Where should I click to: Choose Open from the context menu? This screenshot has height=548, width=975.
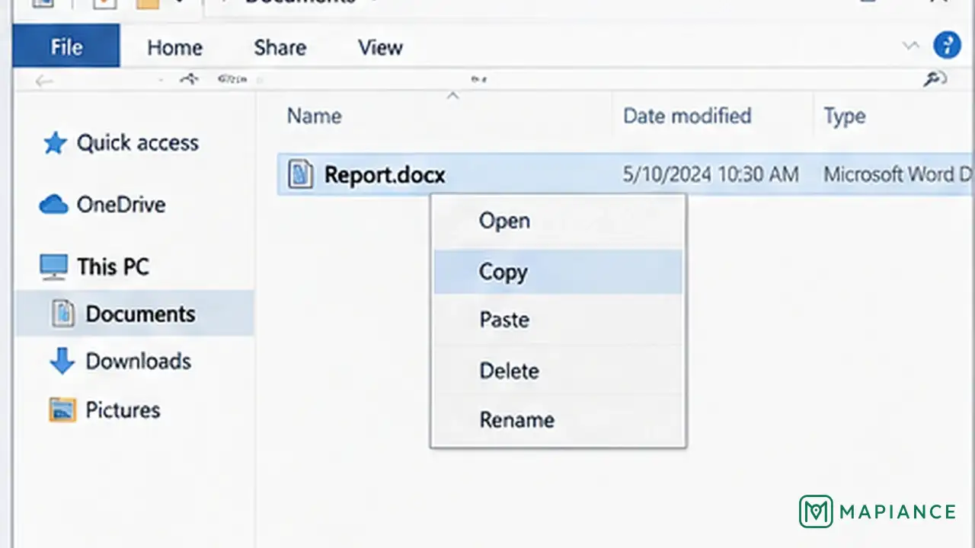click(x=558, y=221)
